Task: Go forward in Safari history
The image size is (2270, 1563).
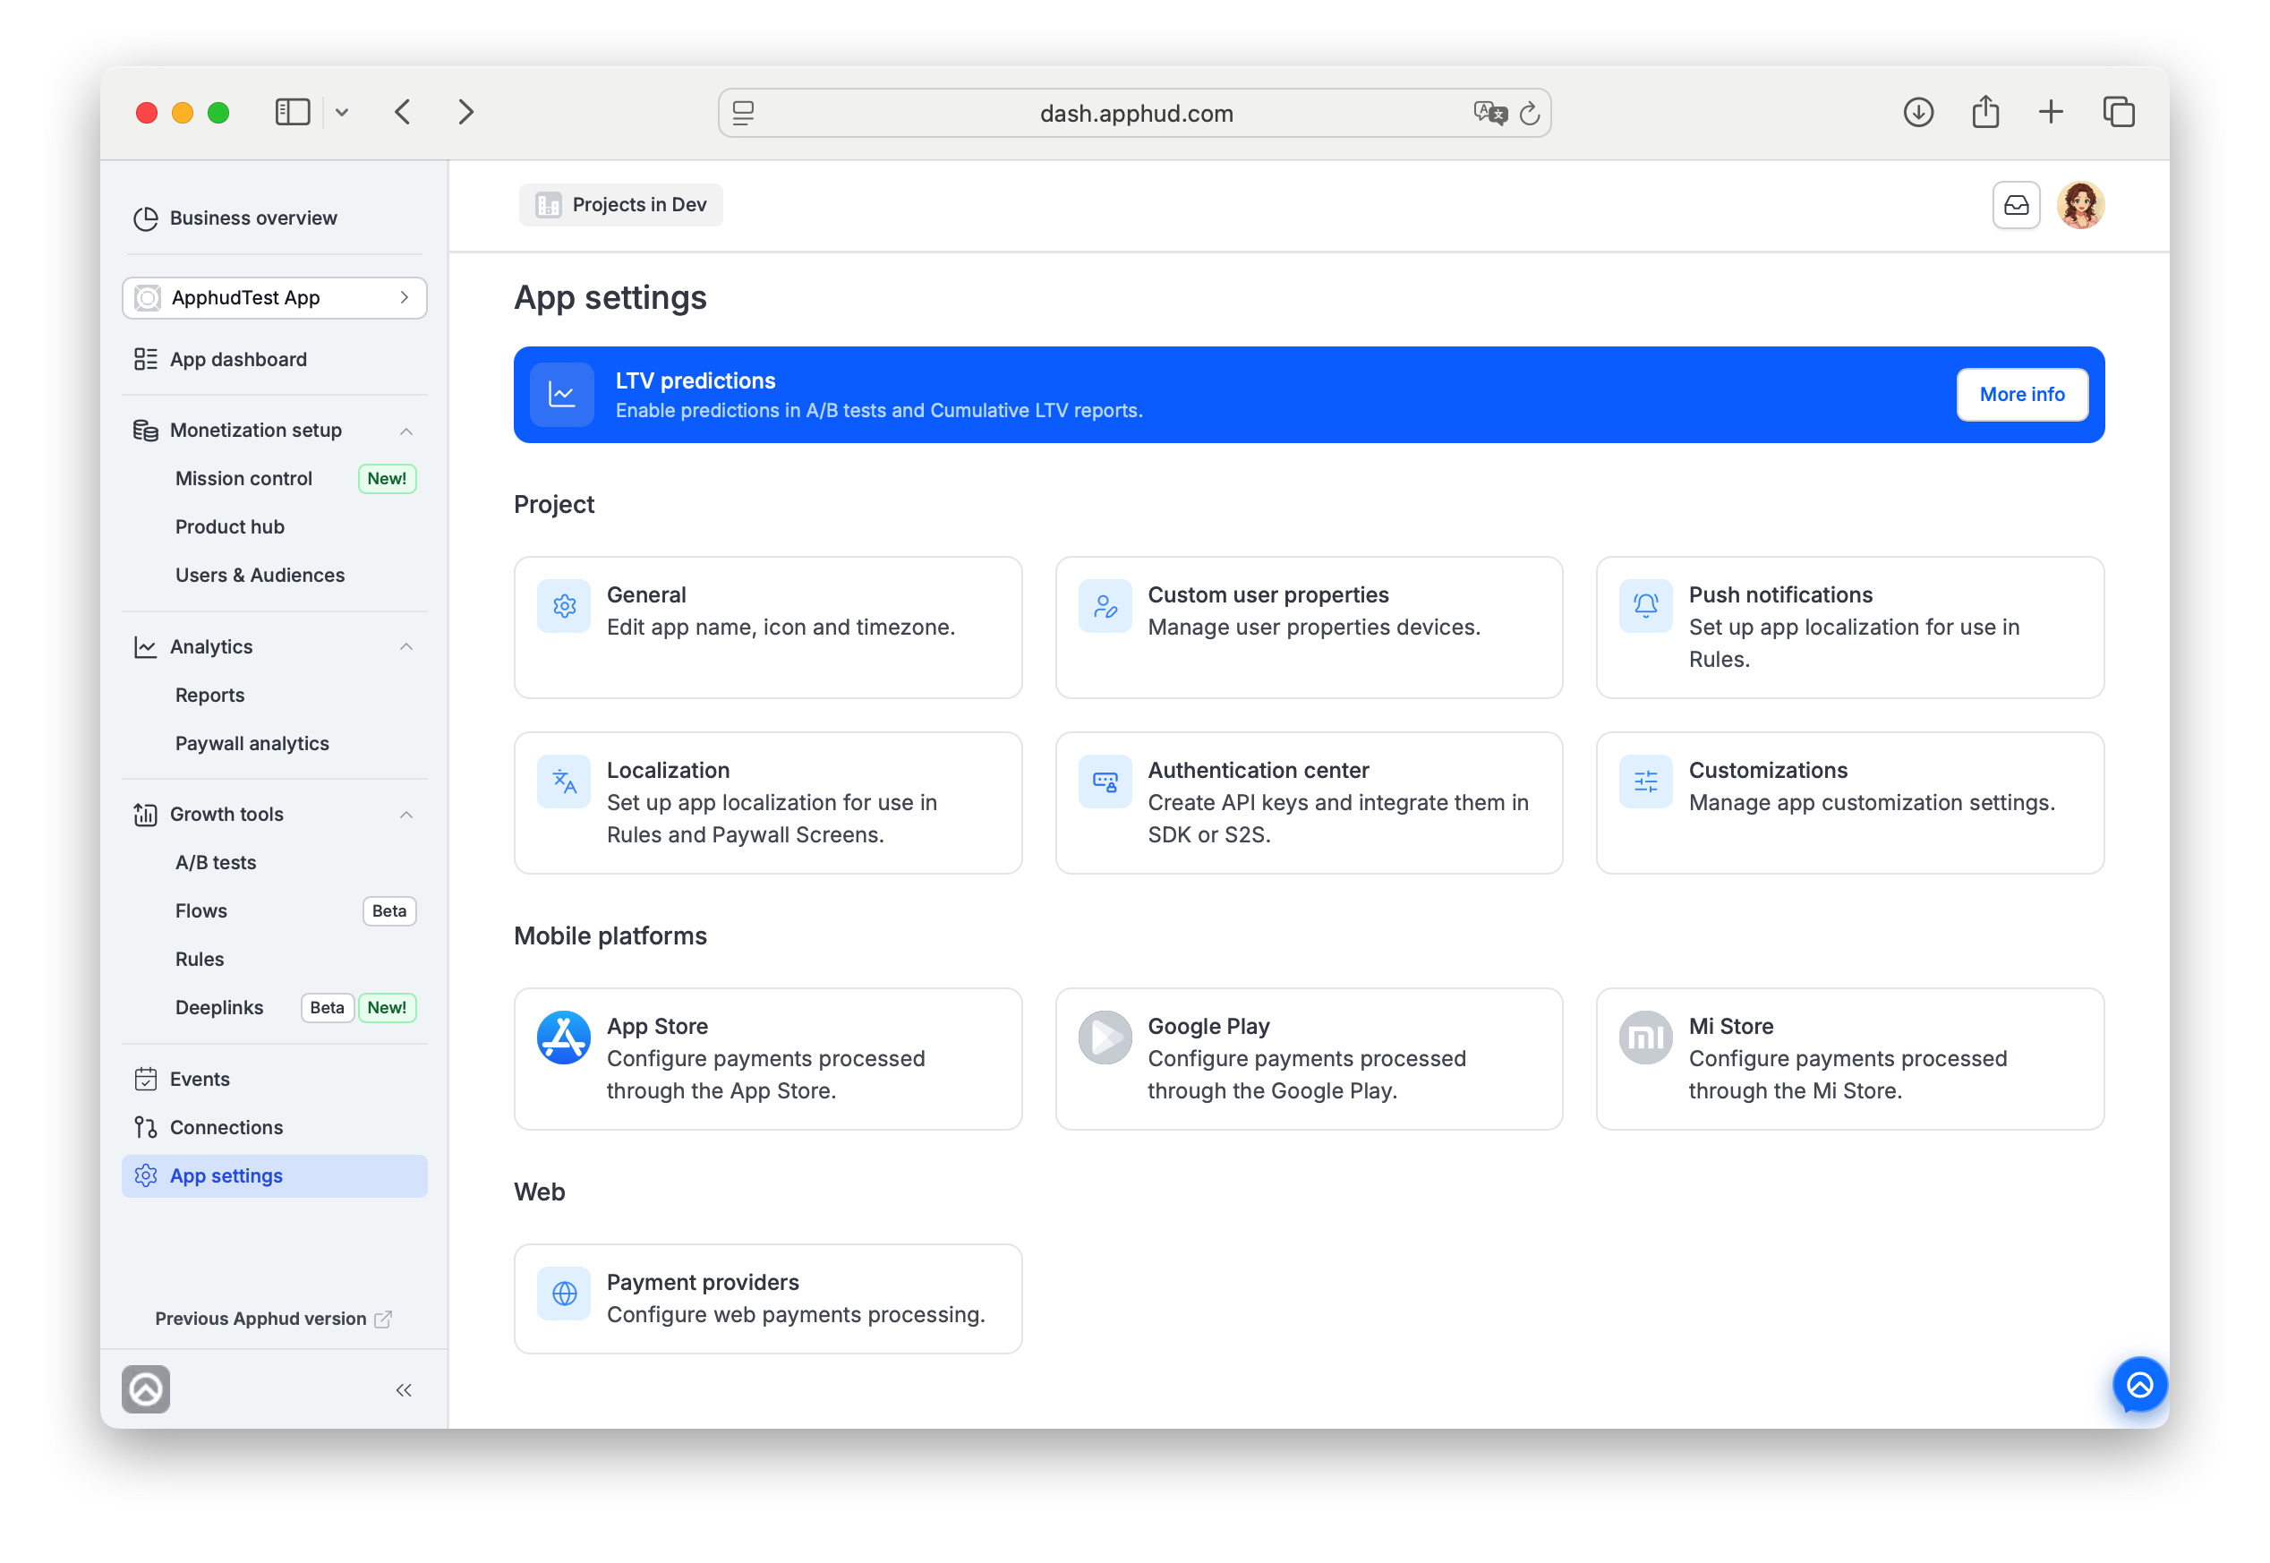Action: click(x=466, y=113)
